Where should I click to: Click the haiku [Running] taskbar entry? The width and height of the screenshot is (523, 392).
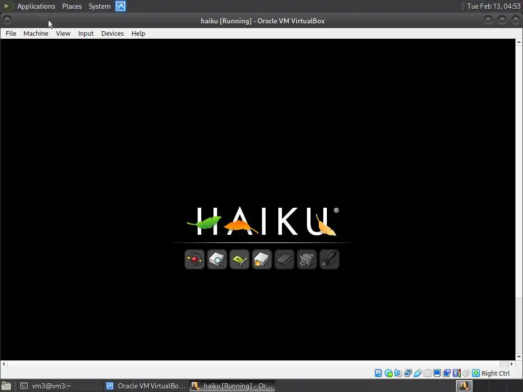(x=232, y=386)
